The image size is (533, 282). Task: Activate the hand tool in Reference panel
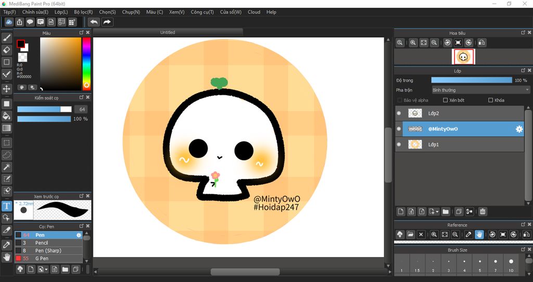(479, 235)
